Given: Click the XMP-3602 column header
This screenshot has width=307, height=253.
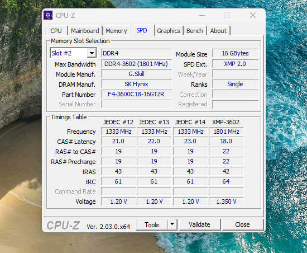Looking at the screenshot, I should tap(226, 122).
